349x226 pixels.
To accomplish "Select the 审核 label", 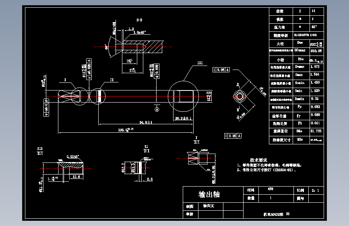I will click(x=190, y=214).
